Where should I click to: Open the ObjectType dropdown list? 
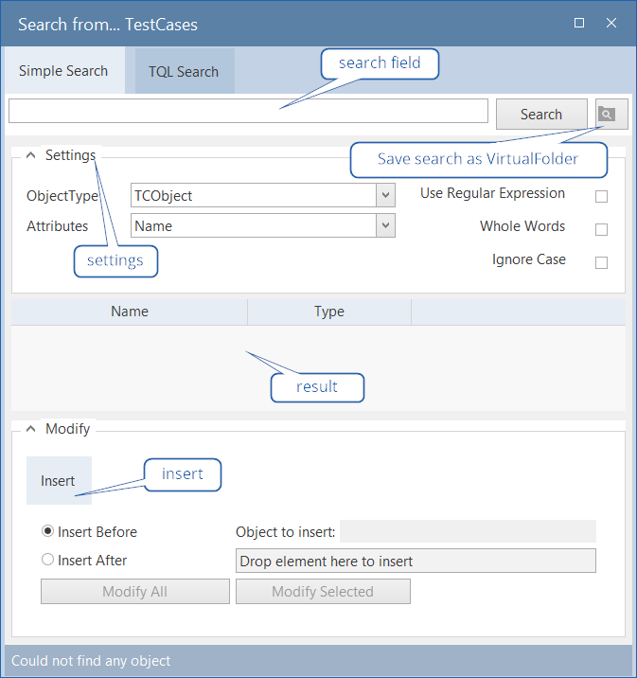(385, 196)
